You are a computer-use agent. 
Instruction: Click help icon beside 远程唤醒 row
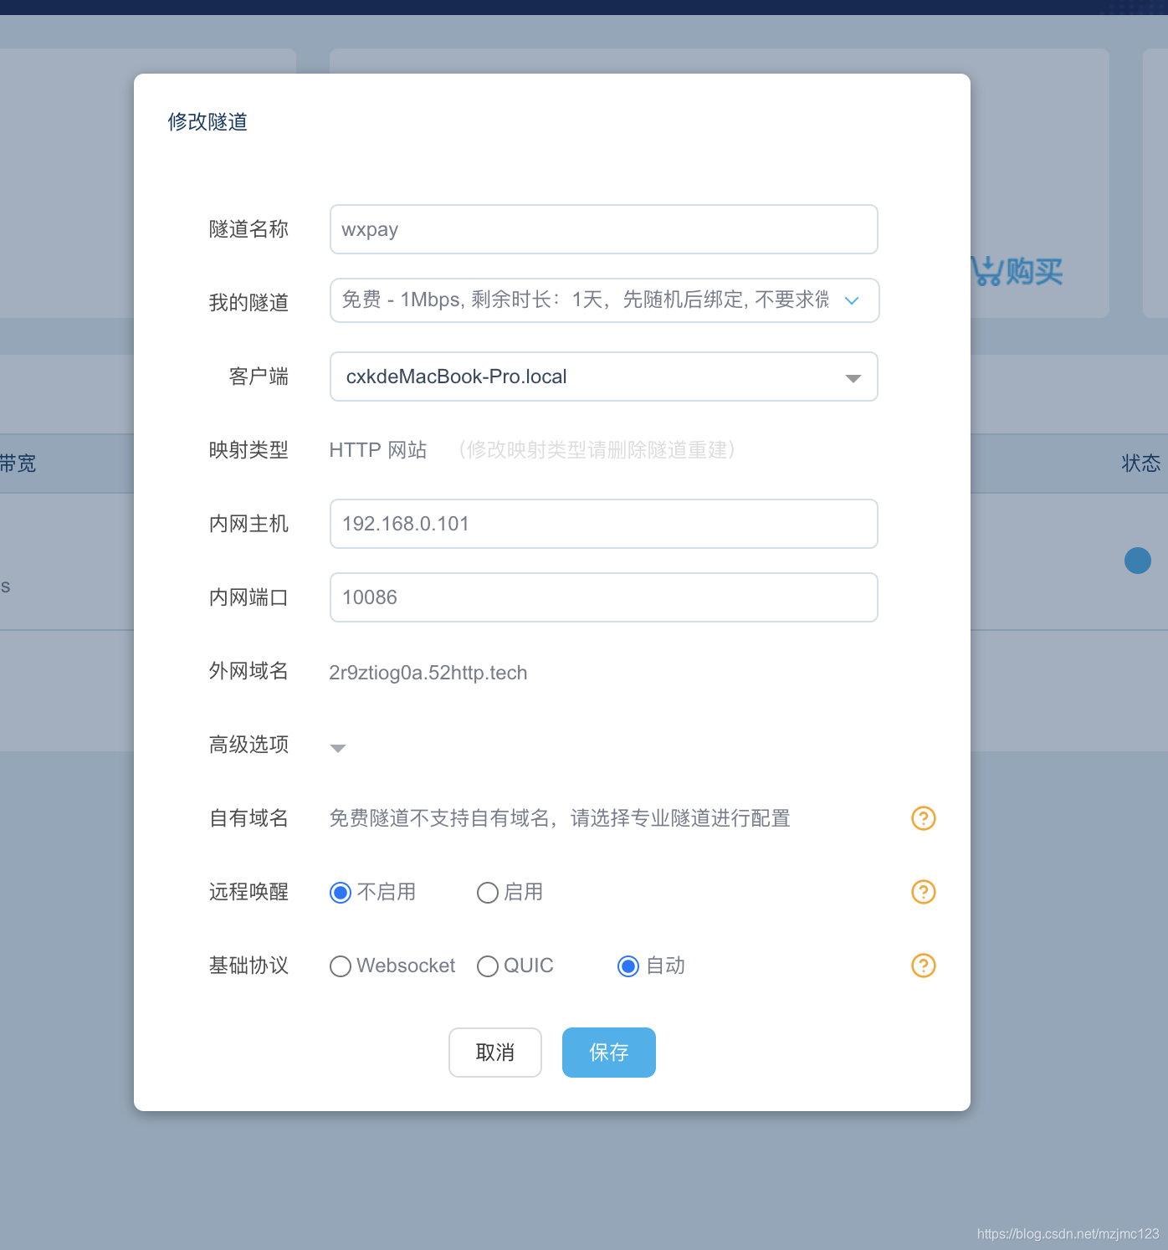[x=923, y=892]
